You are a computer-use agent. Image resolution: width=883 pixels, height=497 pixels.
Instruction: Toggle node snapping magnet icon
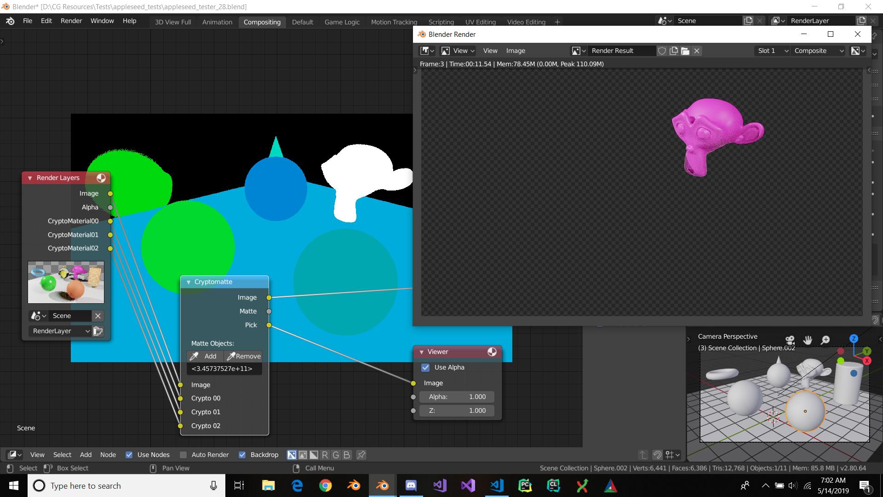coord(658,455)
